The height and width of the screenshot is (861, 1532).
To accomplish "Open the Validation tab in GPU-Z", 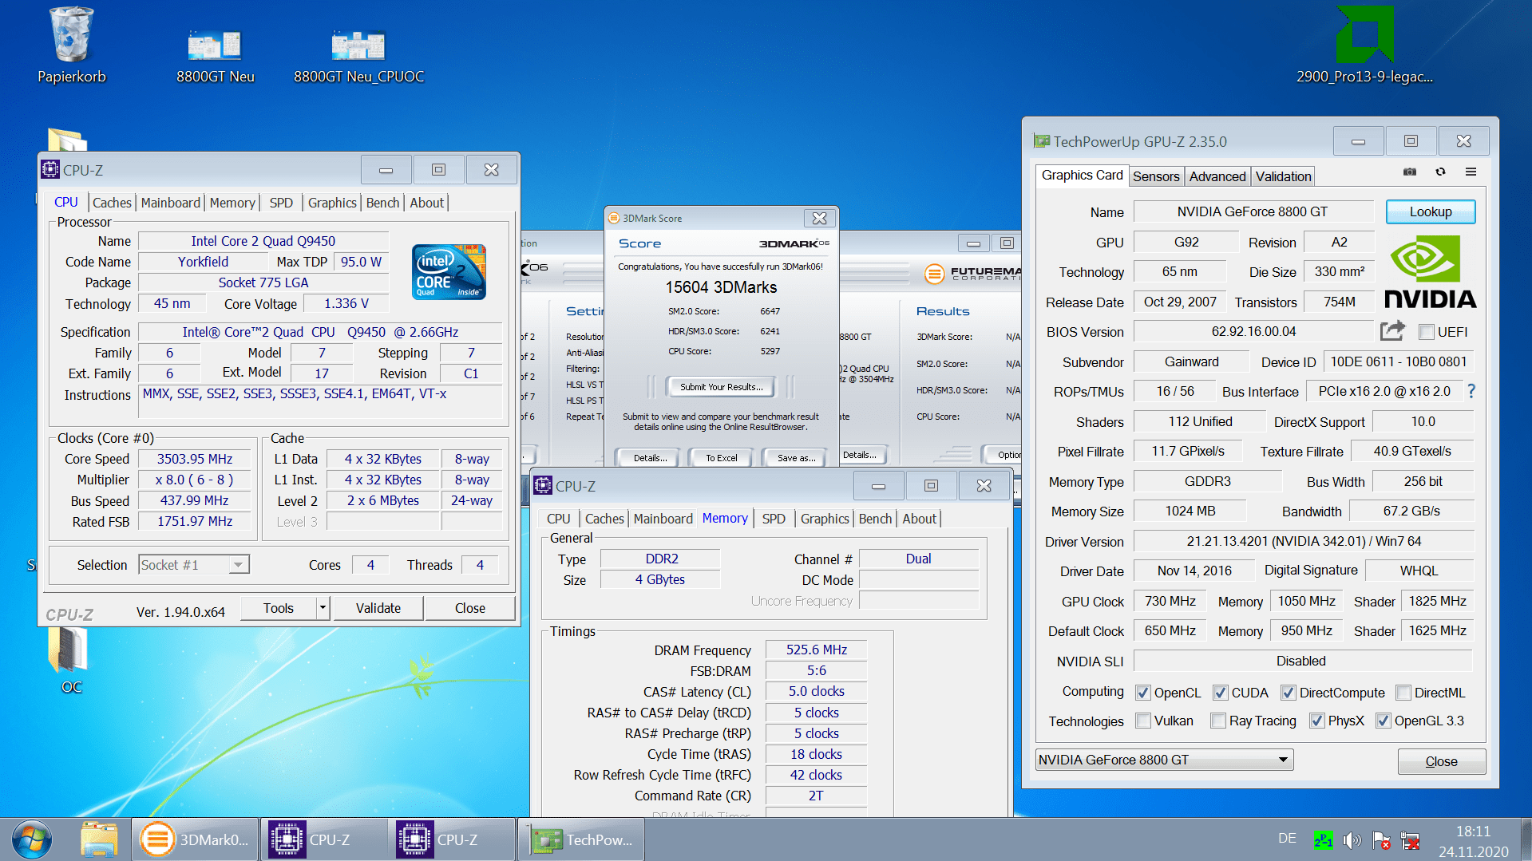I will click(x=1283, y=176).
